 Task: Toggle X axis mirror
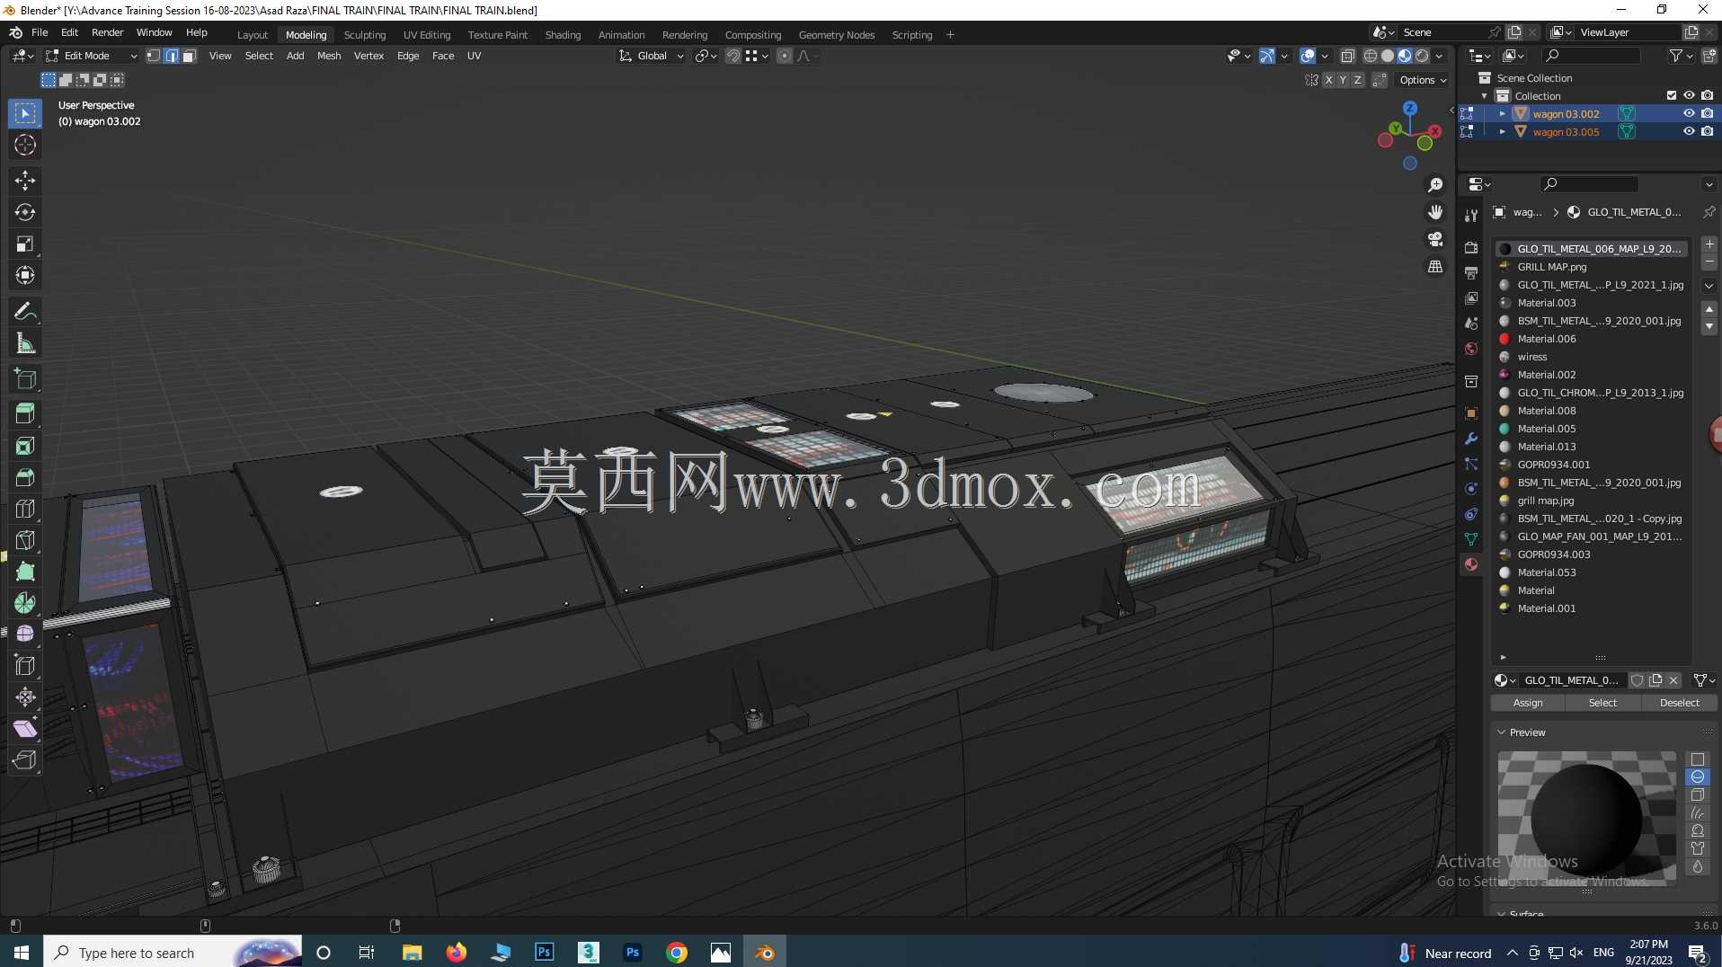click(x=1328, y=80)
